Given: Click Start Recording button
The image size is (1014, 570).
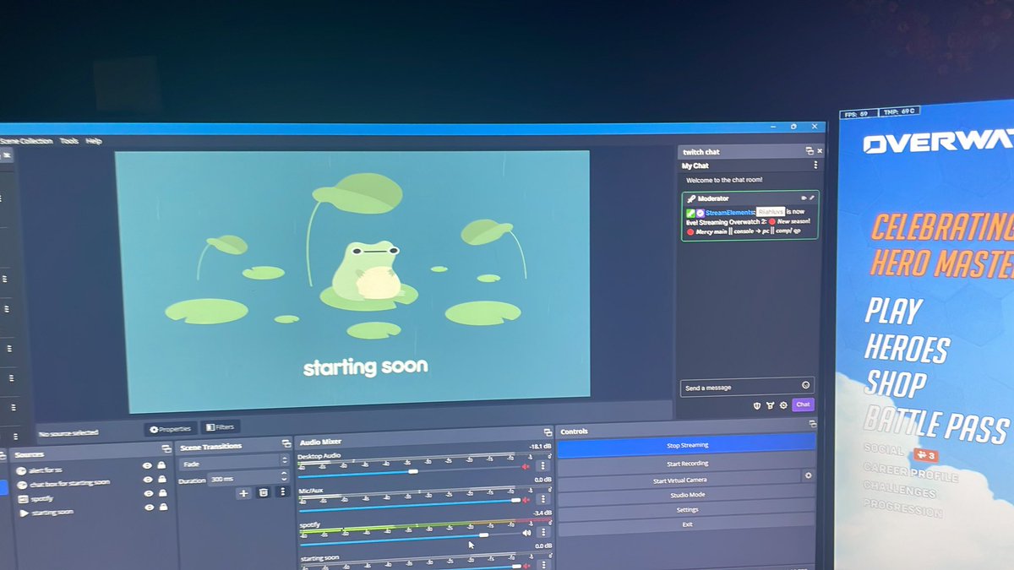Looking at the screenshot, I should tap(686, 463).
